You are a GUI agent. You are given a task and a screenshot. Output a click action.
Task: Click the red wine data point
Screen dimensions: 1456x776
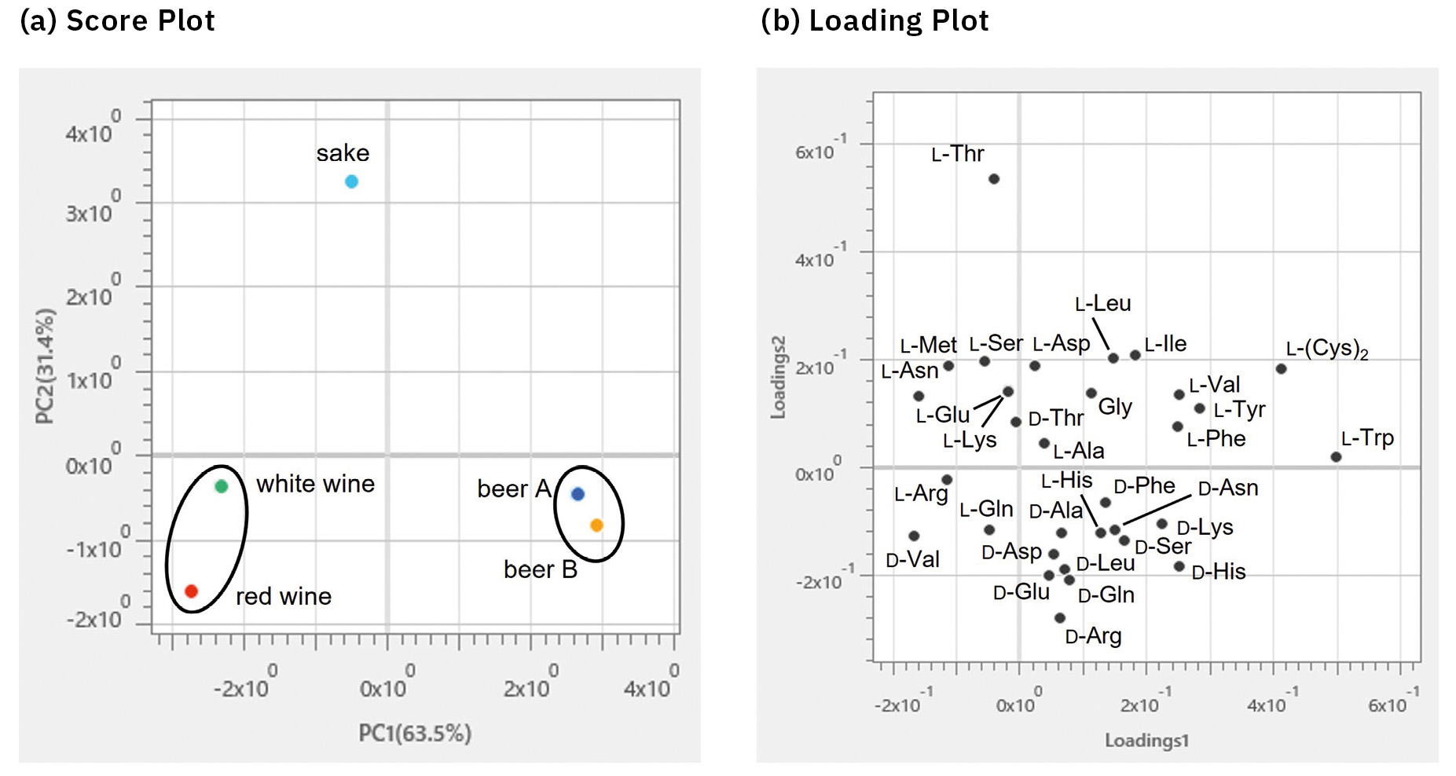click(x=191, y=591)
